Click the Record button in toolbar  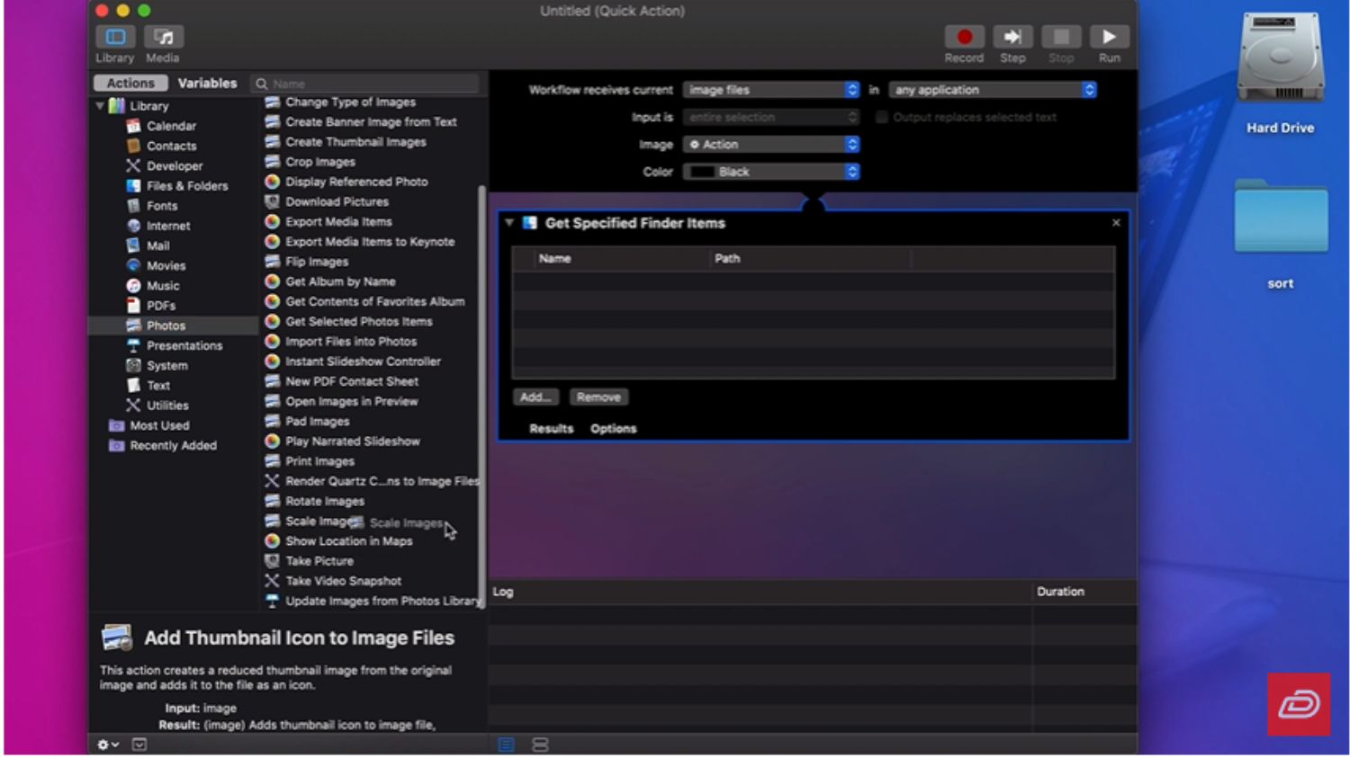(x=963, y=38)
